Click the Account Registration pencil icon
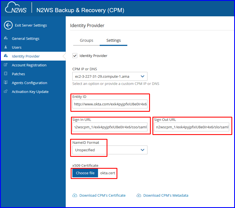Image resolution: width=235 pixels, height=208 pixels. [6, 65]
